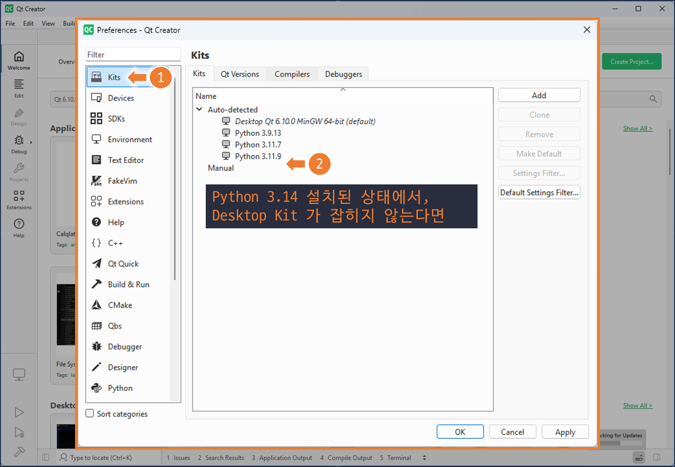Confirm preferences with OK button
This screenshot has height=467, width=675.
[x=460, y=432]
